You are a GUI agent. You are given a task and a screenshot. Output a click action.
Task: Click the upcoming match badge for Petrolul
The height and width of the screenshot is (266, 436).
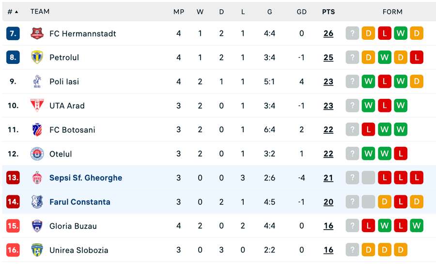352,57
